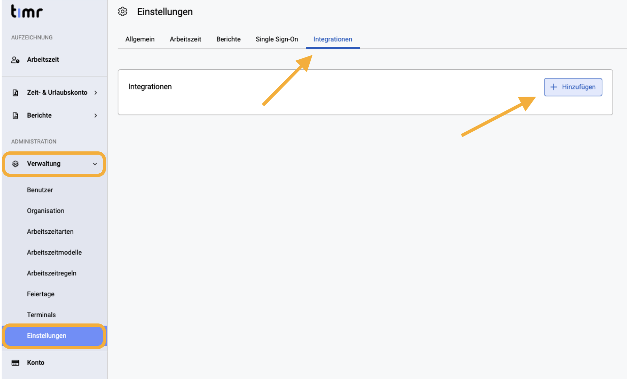This screenshot has width=627, height=379.
Task: Click the Einstellungen page title
Action: [165, 12]
